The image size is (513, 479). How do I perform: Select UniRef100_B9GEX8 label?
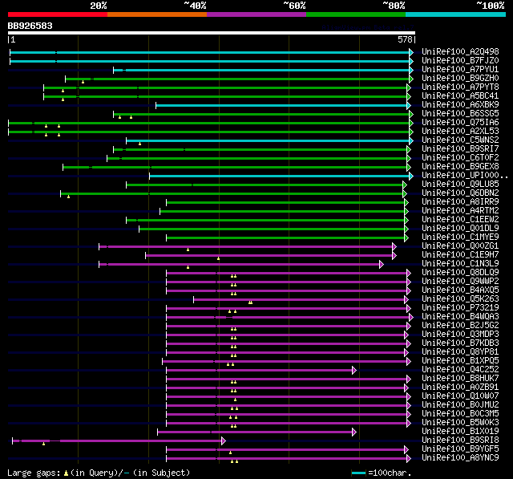460,167
